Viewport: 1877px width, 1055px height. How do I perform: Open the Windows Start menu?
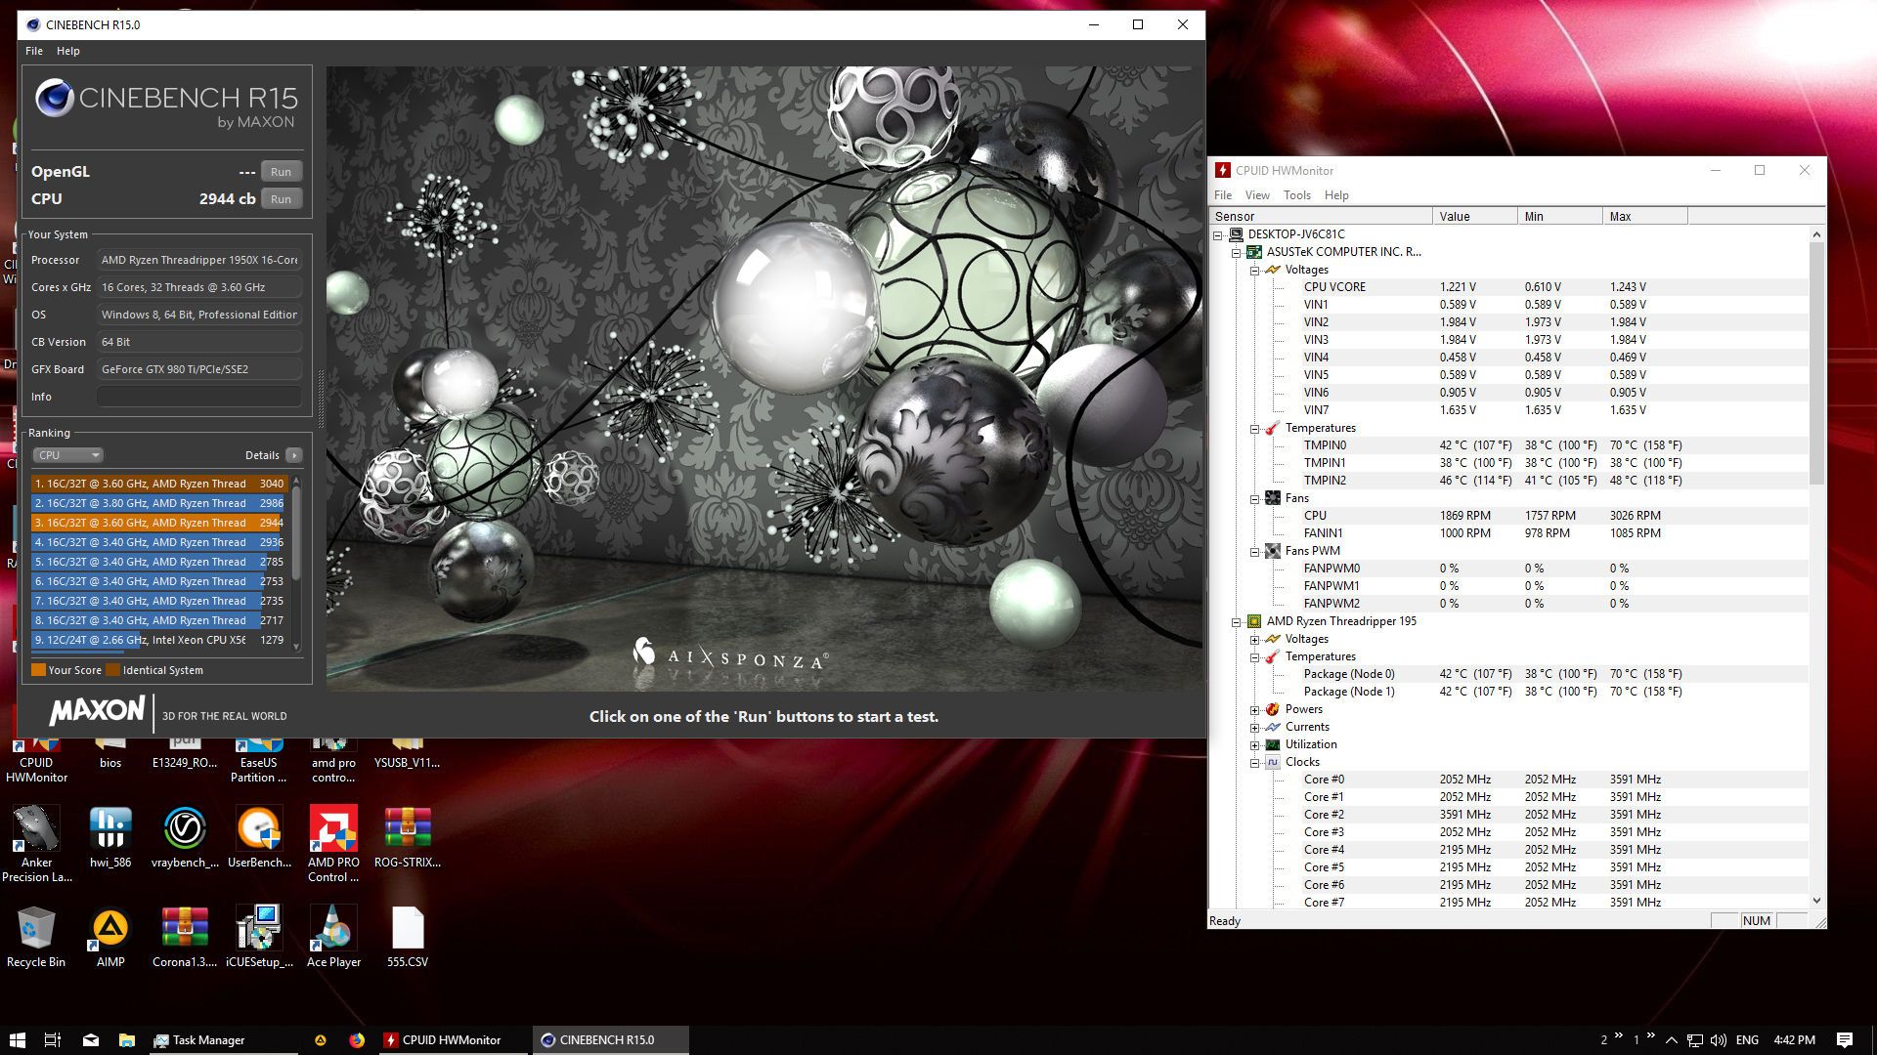[17, 1040]
